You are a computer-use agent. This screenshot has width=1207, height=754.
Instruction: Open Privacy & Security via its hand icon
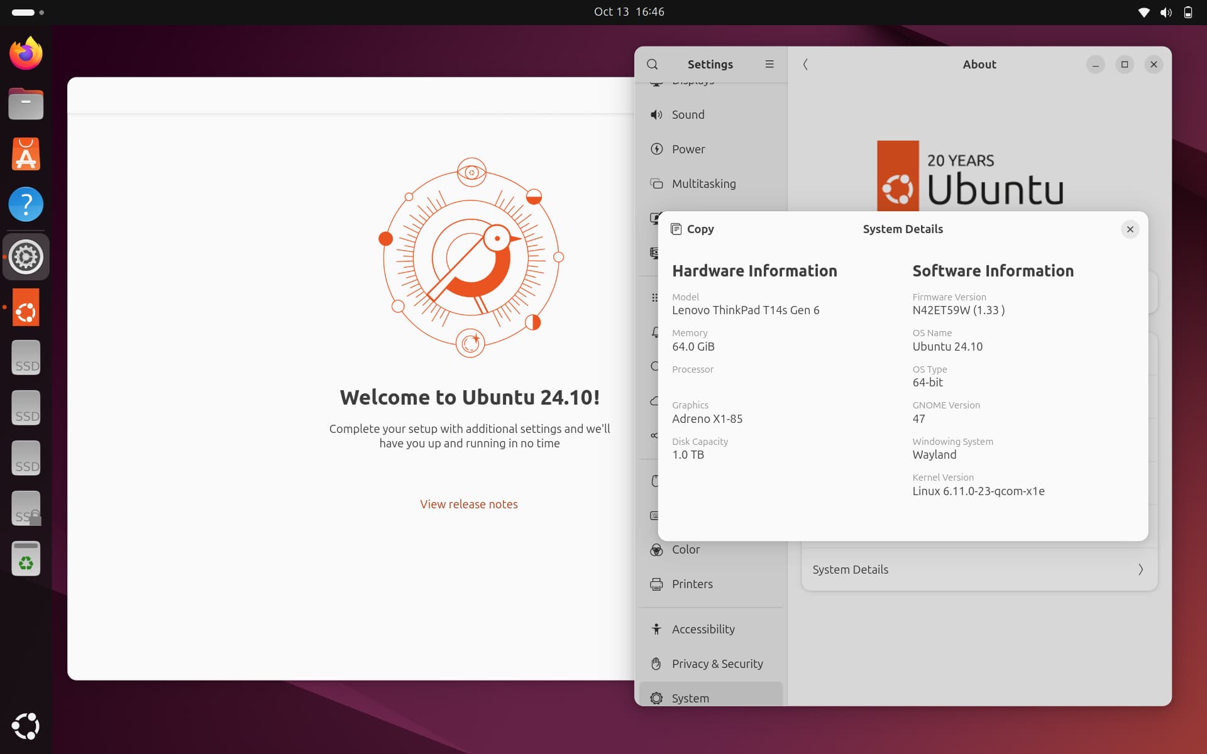656,664
